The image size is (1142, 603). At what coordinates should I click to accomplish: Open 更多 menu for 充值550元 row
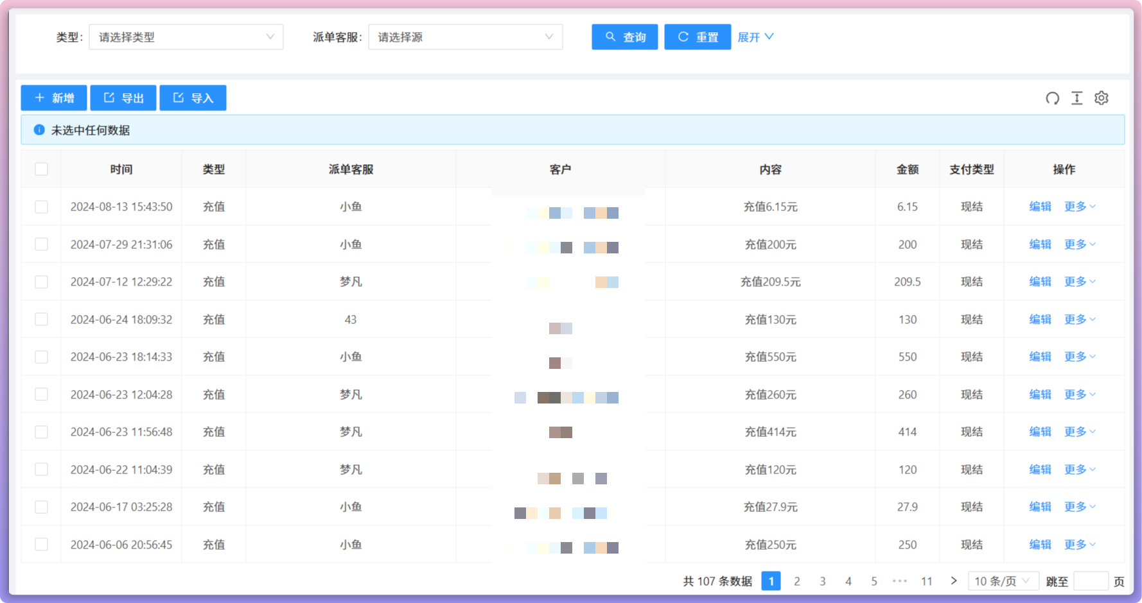click(x=1080, y=357)
